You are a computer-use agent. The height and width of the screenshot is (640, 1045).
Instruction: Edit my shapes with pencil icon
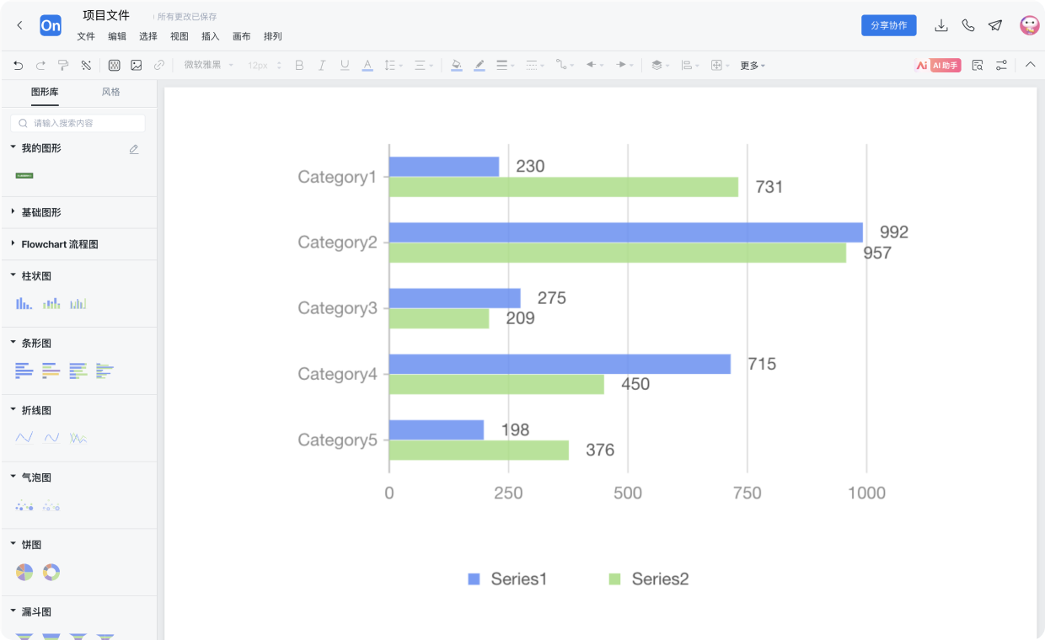(x=134, y=149)
